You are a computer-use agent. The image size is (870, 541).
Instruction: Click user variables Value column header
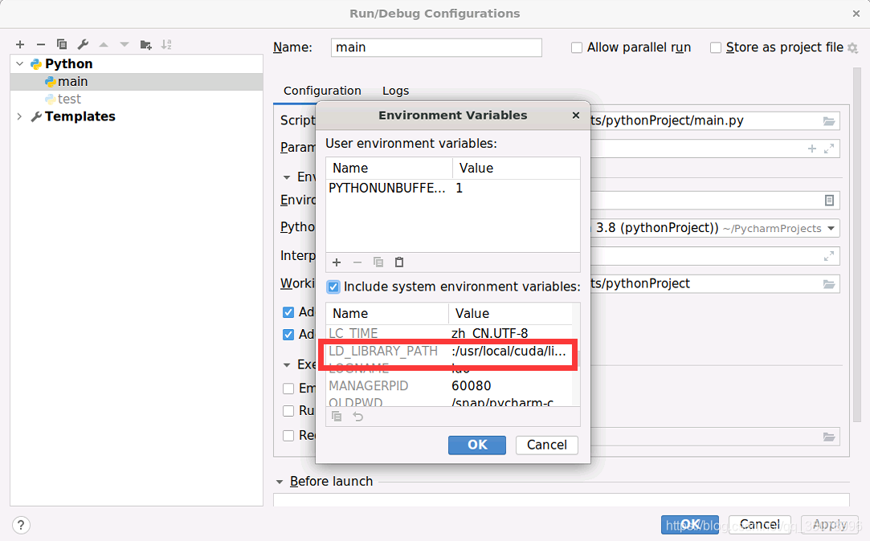click(516, 168)
